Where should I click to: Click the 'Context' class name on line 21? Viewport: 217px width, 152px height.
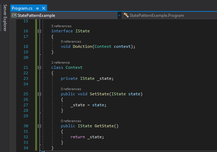tap(74, 67)
